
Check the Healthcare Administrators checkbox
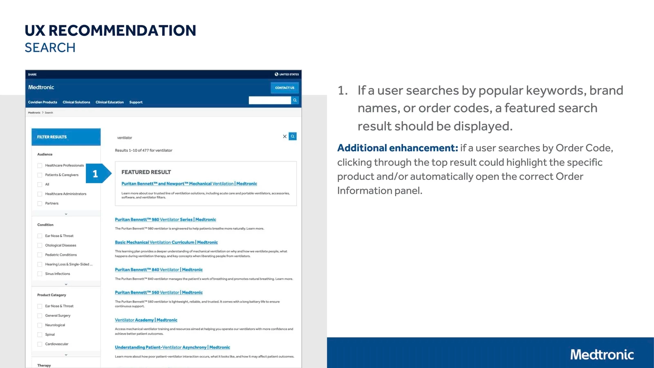pos(40,194)
